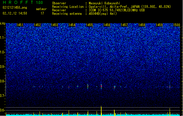Click the 0.9 kHz axis tick label

point(2,67)
